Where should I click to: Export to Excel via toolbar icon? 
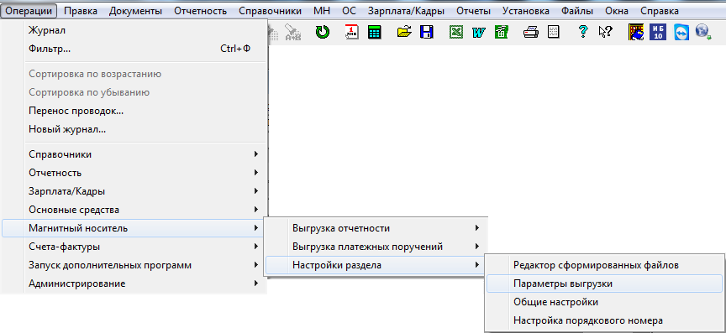click(456, 32)
